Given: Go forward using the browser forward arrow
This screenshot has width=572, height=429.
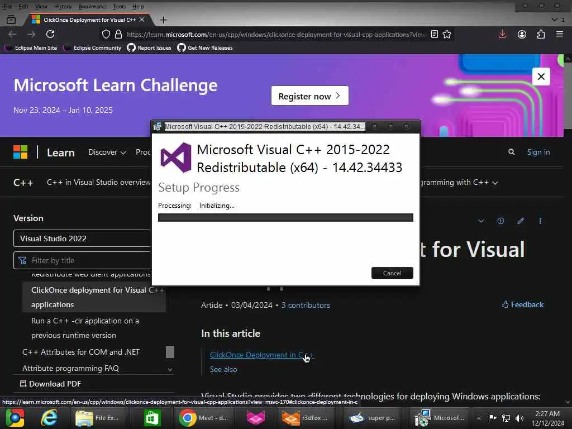Looking at the screenshot, I should 31,34.
